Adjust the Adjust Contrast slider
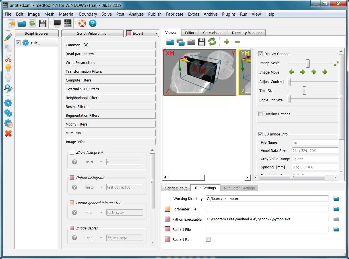This screenshot has width=349, height=259. click(289, 82)
